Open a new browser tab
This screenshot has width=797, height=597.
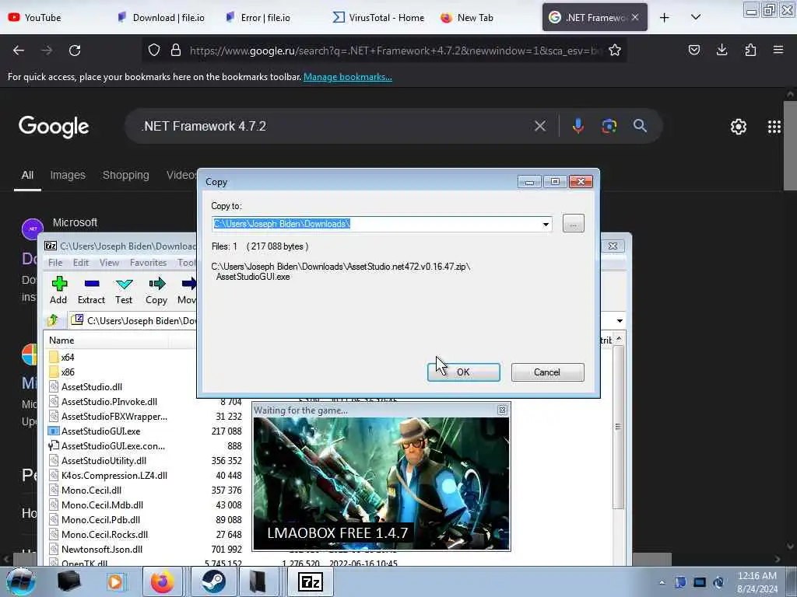coord(665,18)
